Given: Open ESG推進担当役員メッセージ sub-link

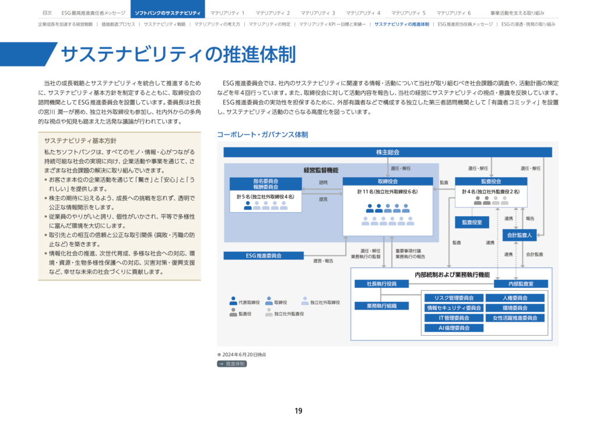Looking at the screenshot, I should (465, 24).
